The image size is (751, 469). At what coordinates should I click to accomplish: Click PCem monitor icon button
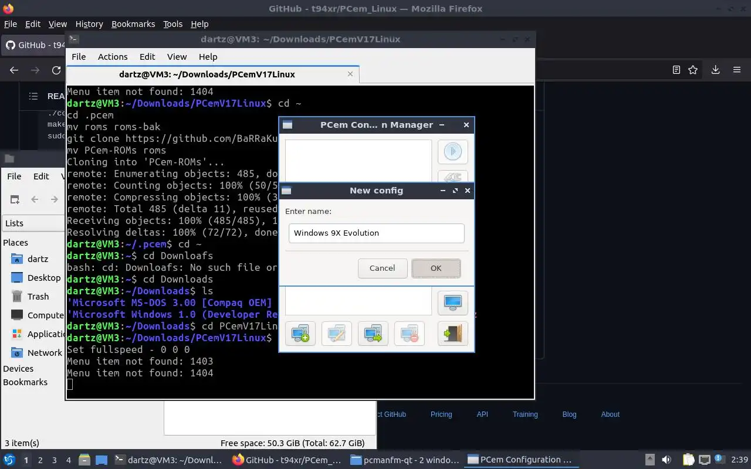(452, 303)
